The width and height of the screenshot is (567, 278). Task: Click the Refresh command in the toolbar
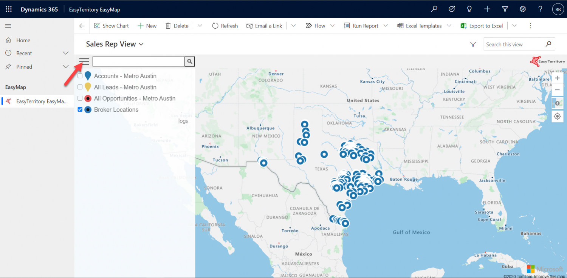coord(225,26)
